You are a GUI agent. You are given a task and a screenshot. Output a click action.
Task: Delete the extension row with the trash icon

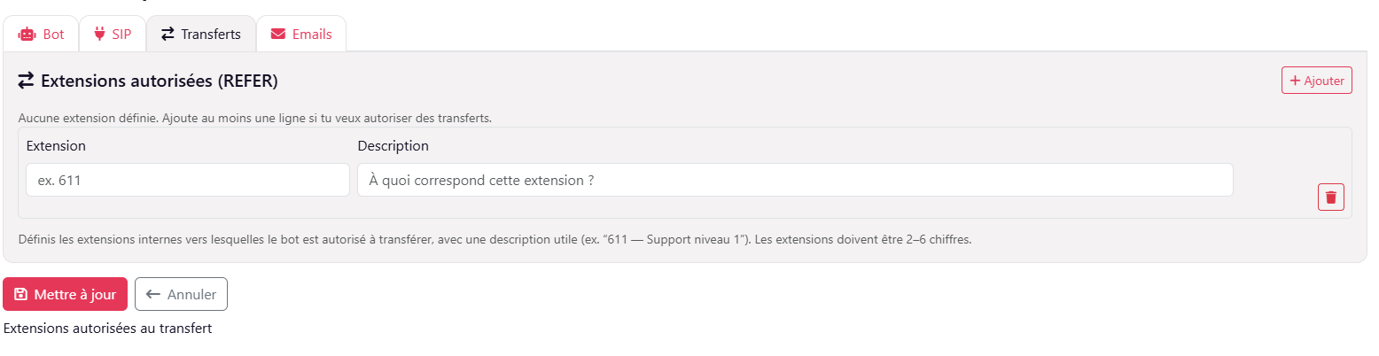tap(1330, 197)
